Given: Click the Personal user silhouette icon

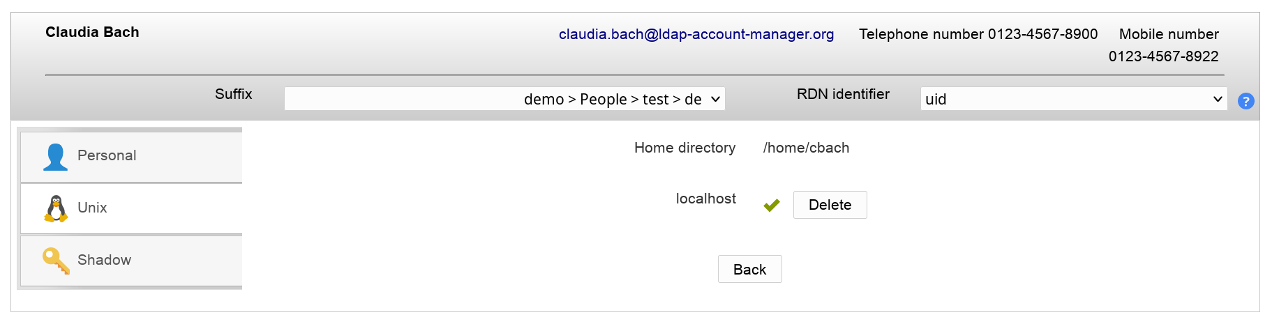Looking at the screenshot, I should (x=55, y=157).
